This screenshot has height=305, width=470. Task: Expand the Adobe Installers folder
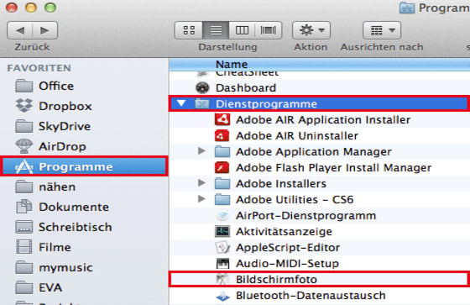pos(201,183)
